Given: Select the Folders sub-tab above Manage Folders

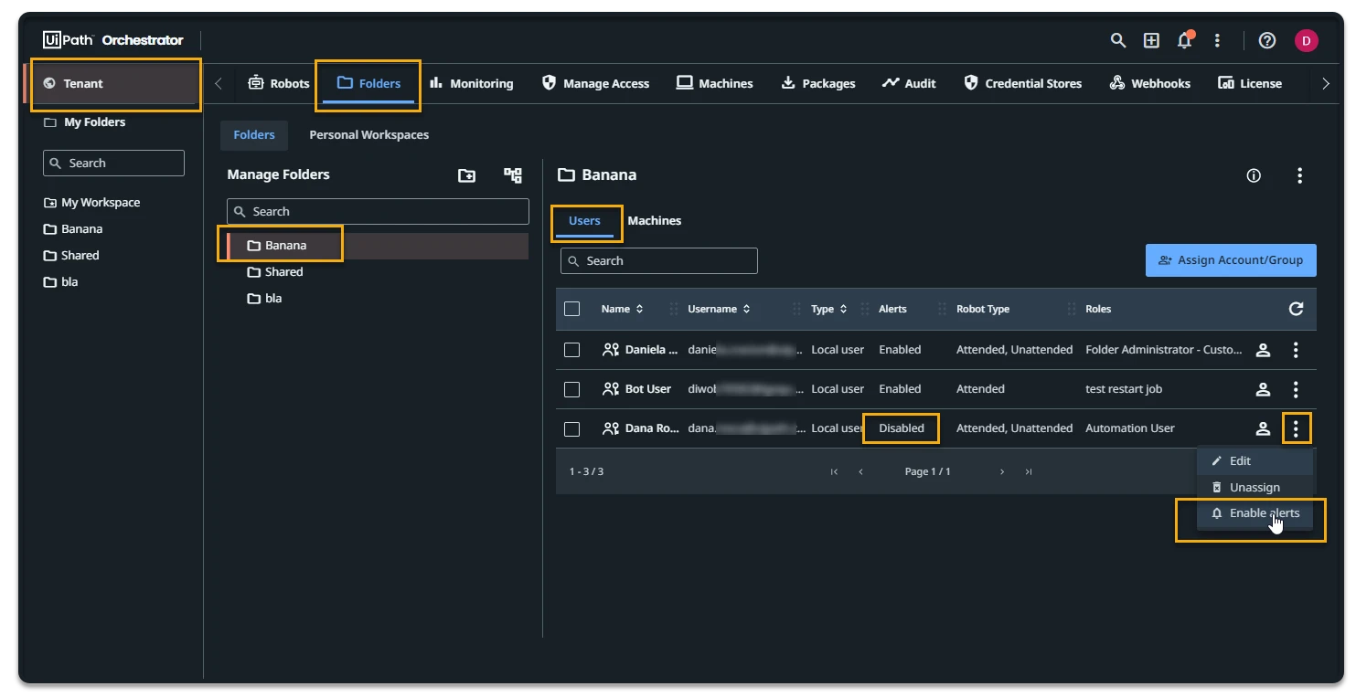Looking at the screenshot, I should click(254, 135).
